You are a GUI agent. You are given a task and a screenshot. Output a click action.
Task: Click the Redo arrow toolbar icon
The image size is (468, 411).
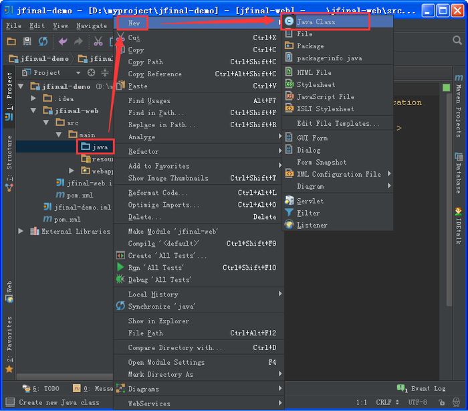point(78,42)
